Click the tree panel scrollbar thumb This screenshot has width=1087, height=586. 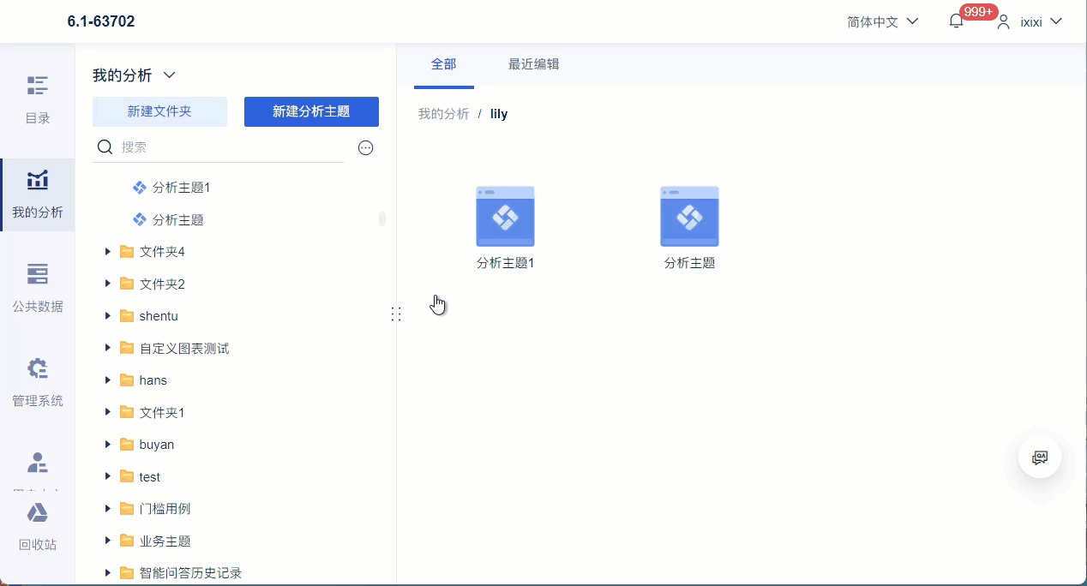[x=382, y=219]
